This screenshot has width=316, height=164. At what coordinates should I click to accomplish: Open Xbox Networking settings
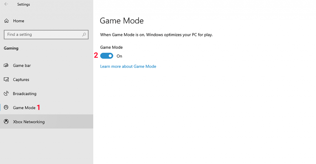(47, 121)
